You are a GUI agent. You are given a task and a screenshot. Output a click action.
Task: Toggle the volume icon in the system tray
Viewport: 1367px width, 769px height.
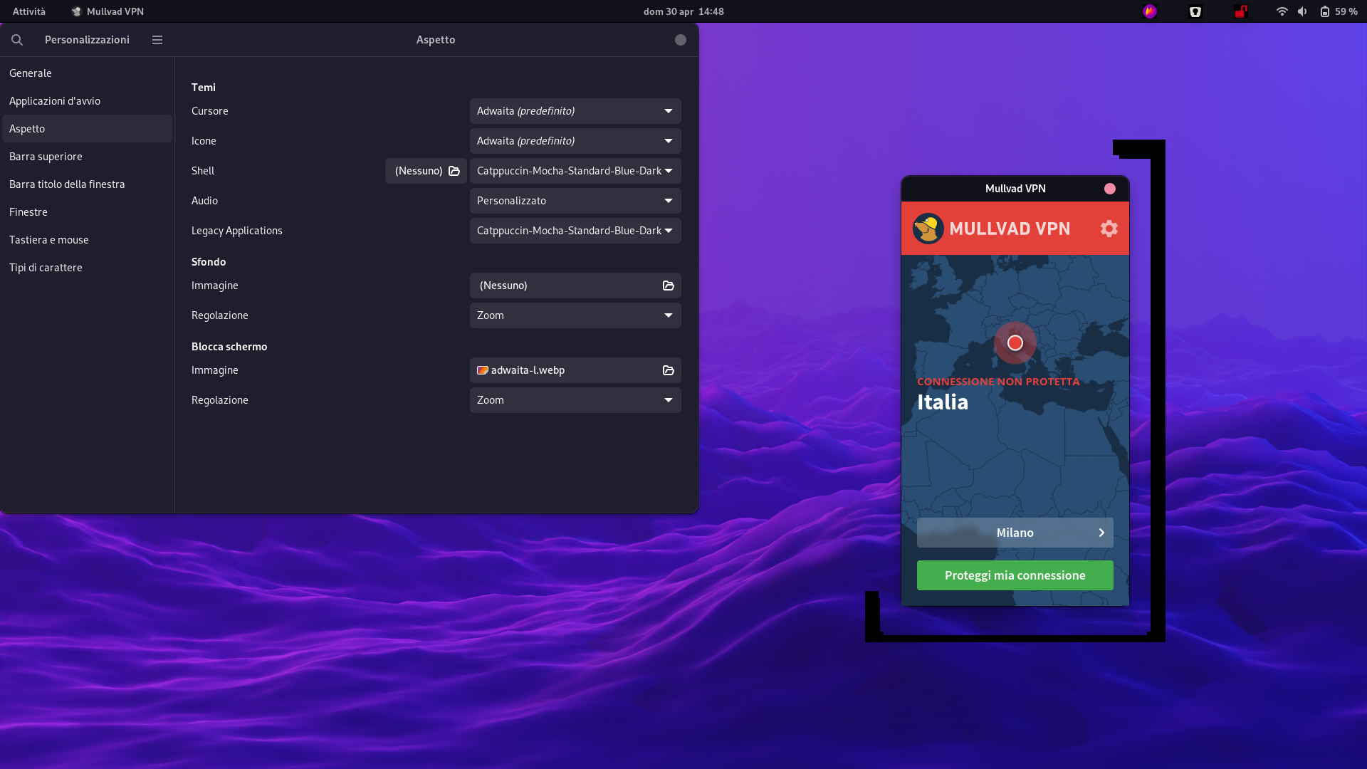[1302, 11]
